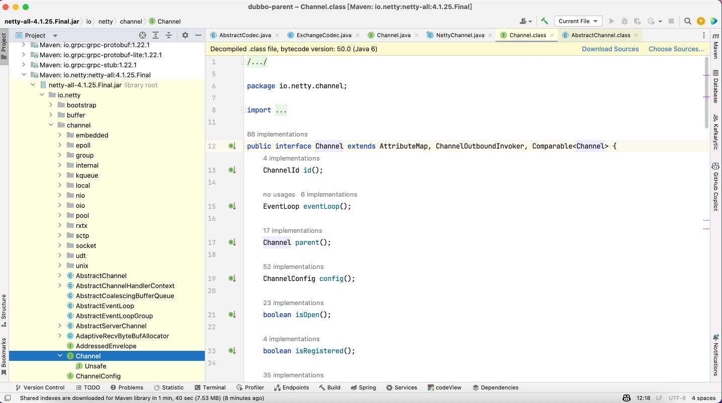Click Expand All in Project panel
The height and width of the screenshot is (403, 722).
coord(156,35)
